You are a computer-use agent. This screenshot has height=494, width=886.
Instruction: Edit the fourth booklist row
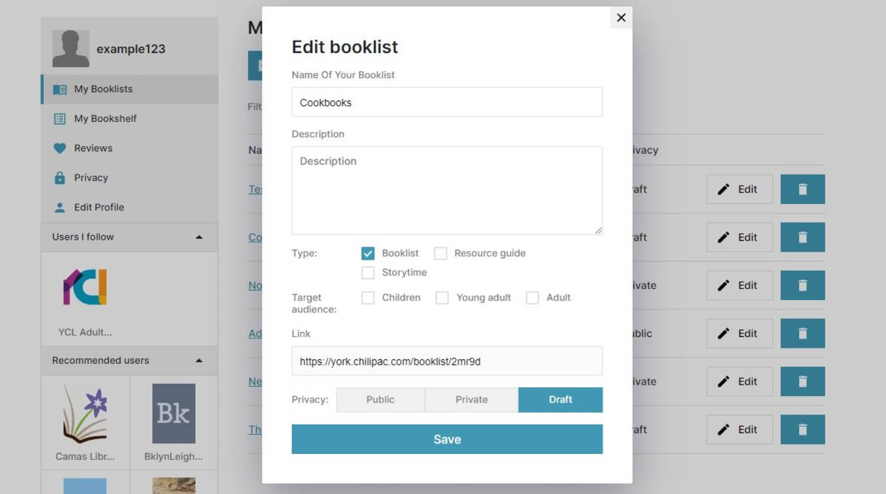[x=740, y=334]
